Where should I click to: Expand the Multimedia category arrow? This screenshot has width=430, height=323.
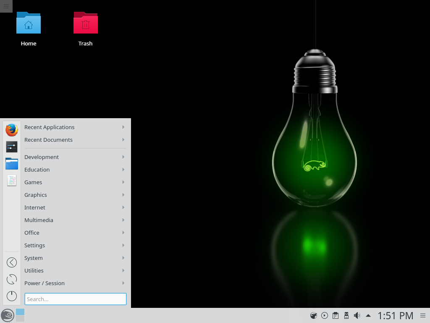point(123,220)
